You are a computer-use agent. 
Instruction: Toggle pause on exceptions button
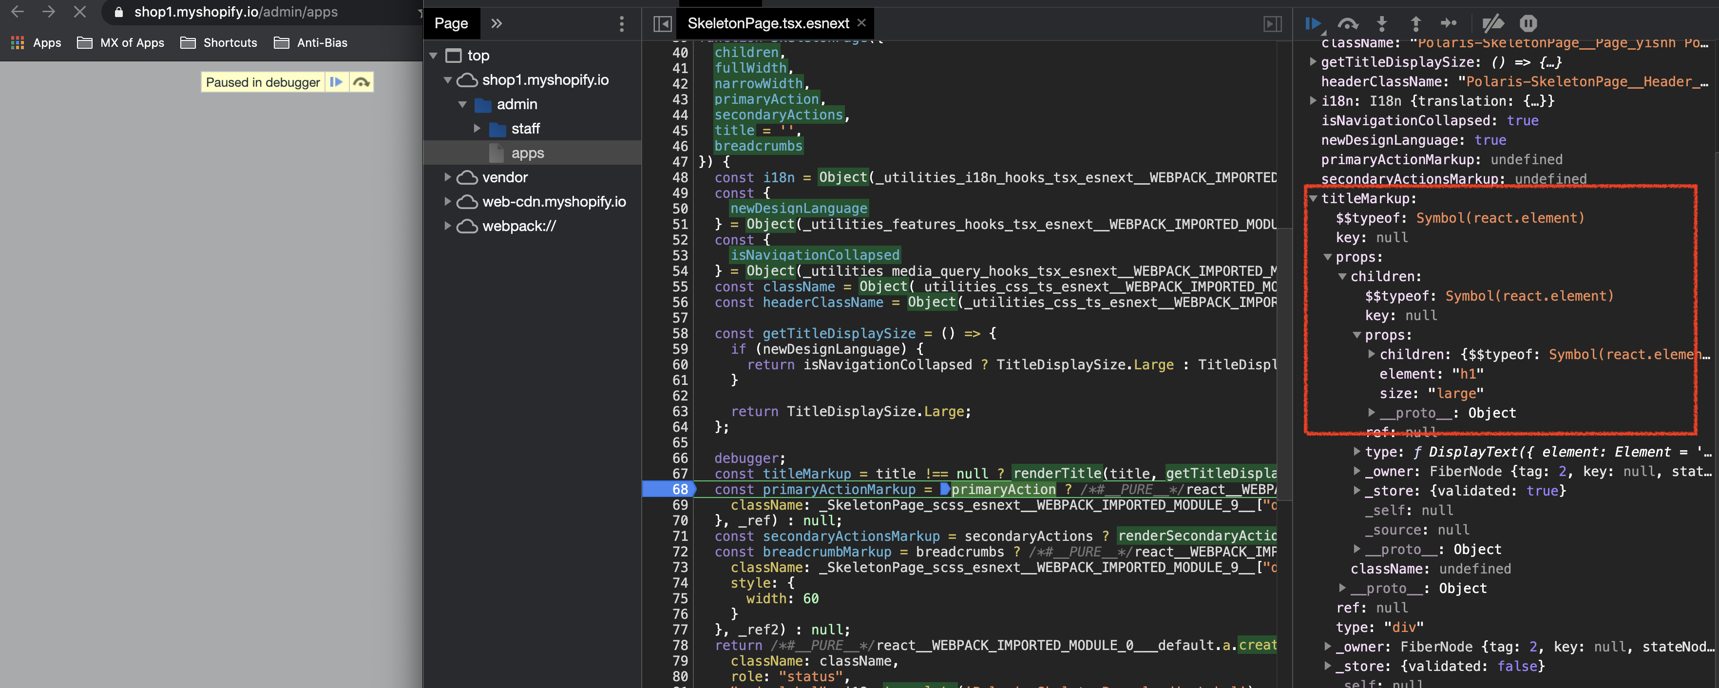pos(1528,23)
